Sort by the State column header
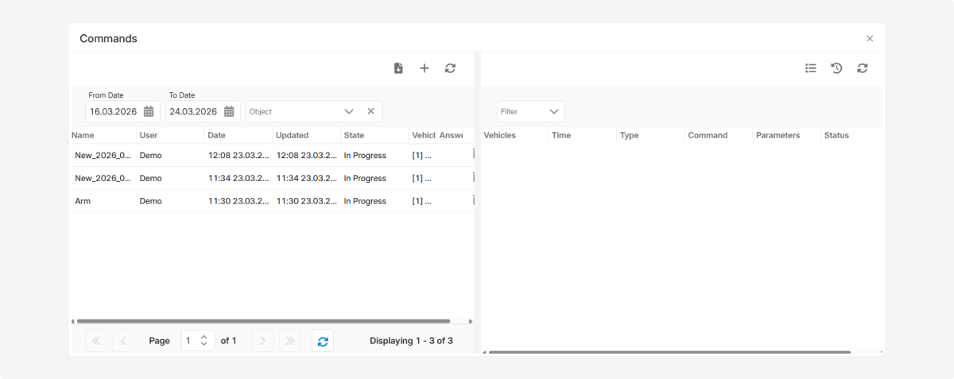954x379 pixels. 355,135
